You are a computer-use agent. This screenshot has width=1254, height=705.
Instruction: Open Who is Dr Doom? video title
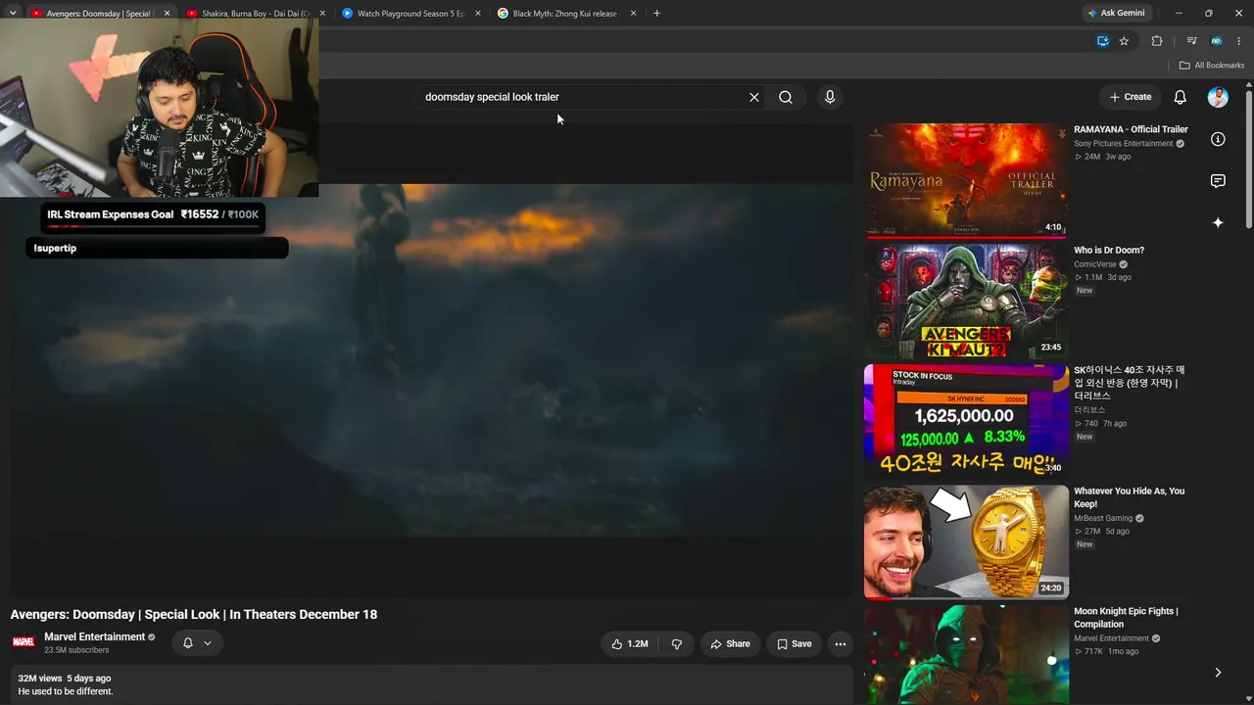(1109, 250)
